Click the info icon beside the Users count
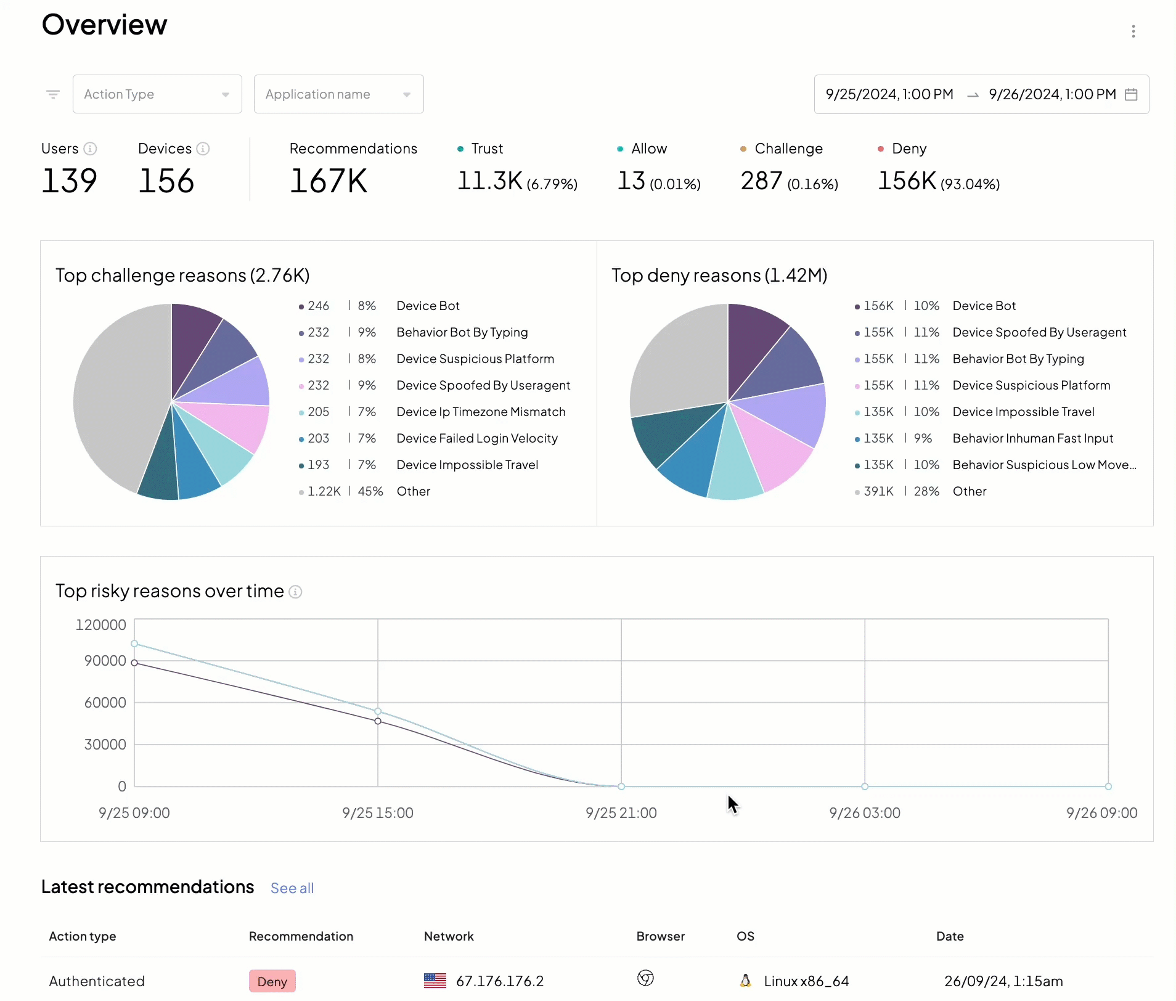1176x1001 pixels. [x=91, y=149]
